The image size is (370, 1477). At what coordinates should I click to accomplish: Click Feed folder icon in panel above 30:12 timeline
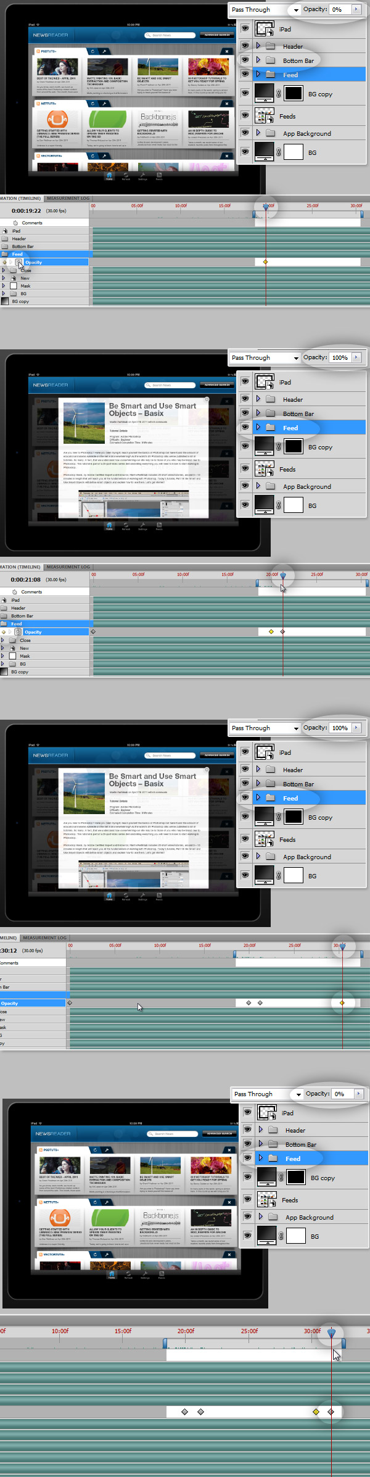pos(270,797)
